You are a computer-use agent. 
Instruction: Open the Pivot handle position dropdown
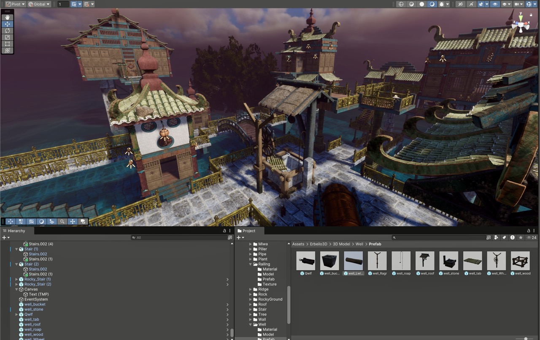[15, 4]
